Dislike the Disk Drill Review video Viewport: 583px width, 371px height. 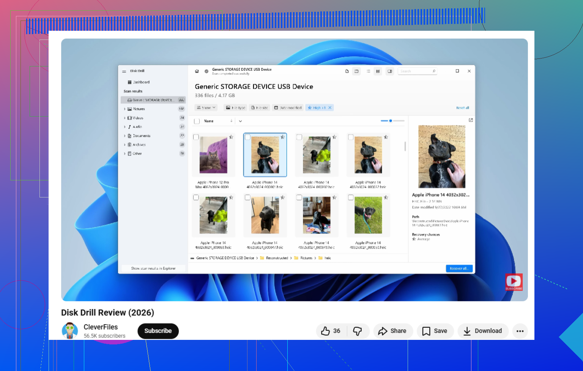(357, 331)
